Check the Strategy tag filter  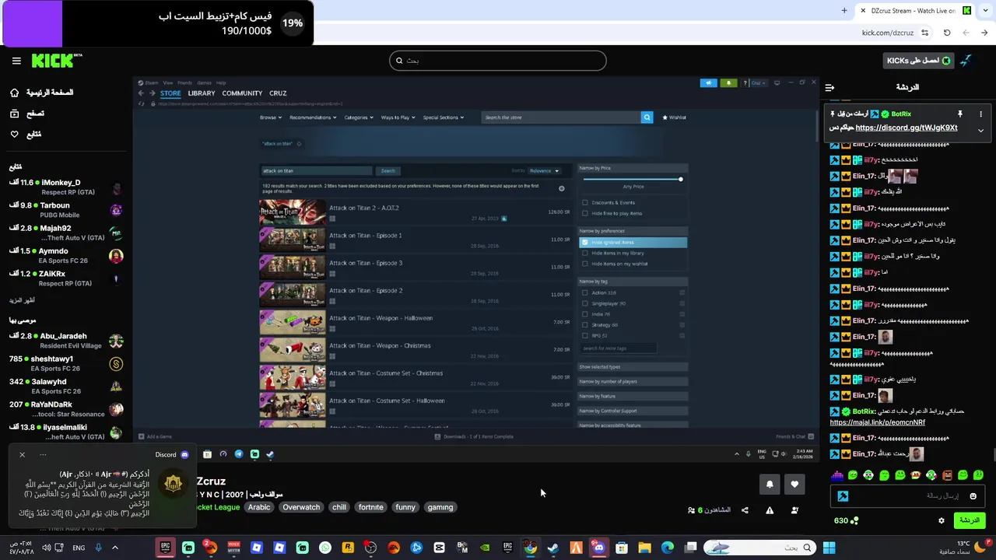tap(585, 325)
